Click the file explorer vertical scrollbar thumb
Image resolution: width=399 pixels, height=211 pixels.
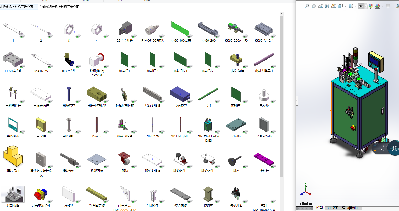pyautogui.click(x=281, y=97)
